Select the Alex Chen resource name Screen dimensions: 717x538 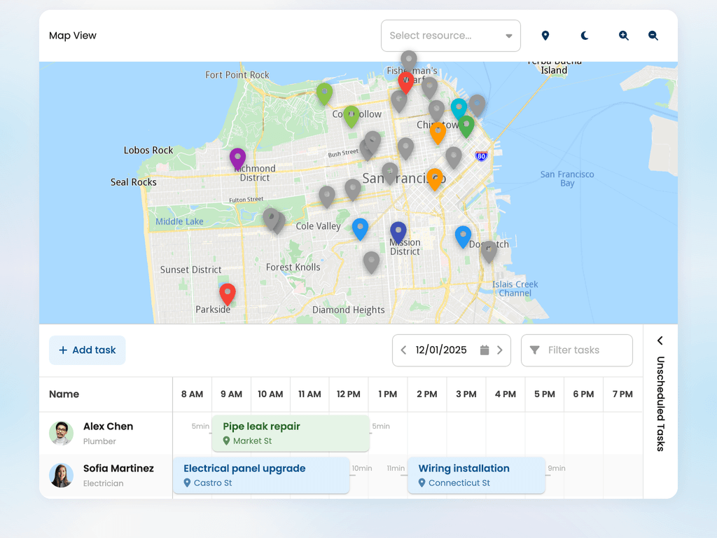point(109,427)
